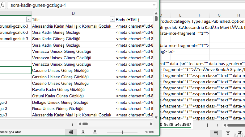The width and height of the screenshot is (245, 137).
Task: Select column B header in front window
Action: point(73,13)
